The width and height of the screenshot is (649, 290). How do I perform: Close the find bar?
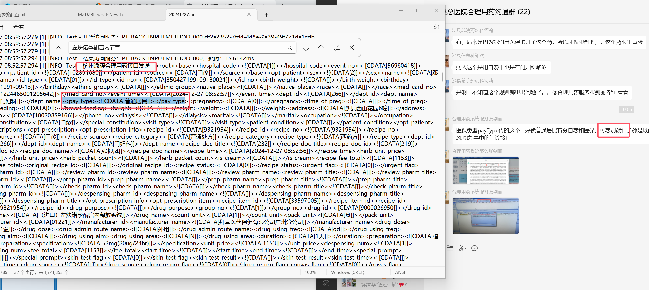(x=352, y=48)
